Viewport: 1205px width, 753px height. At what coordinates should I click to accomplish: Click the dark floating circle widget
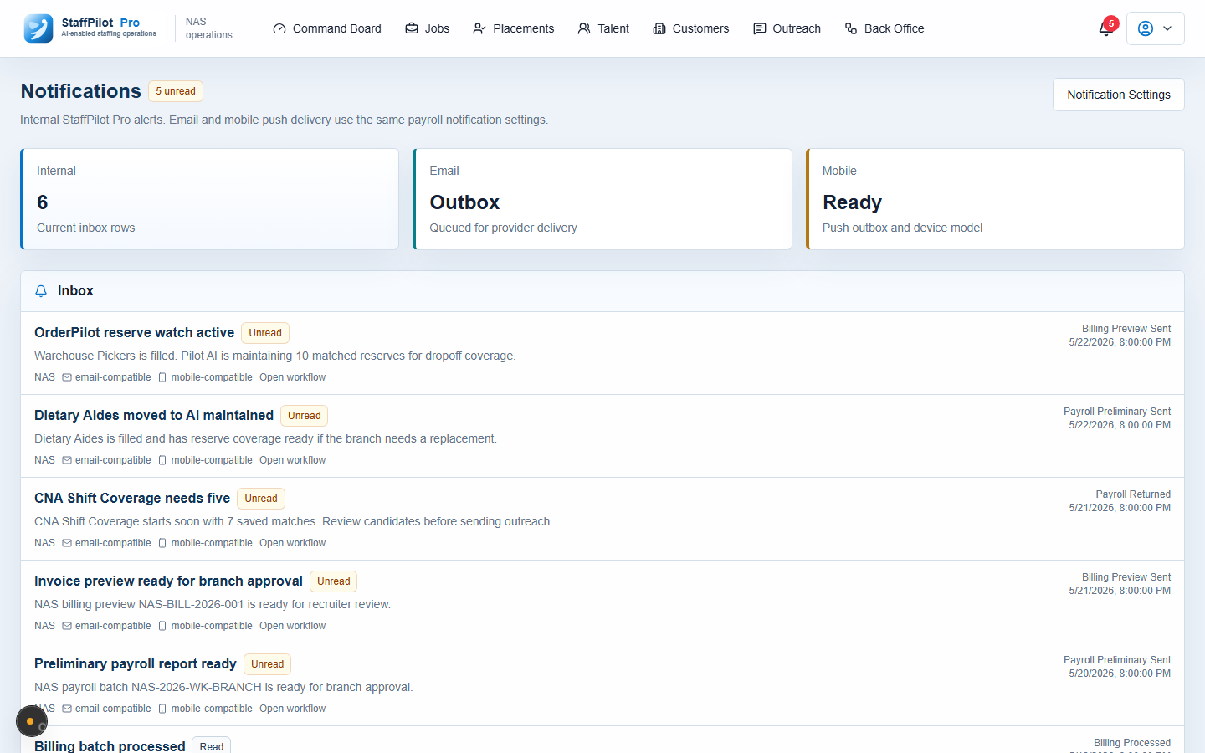point(32,721)
